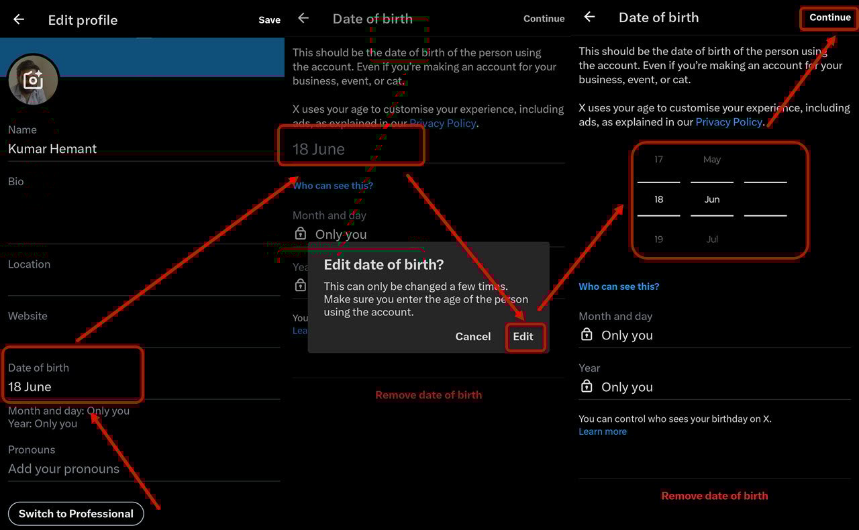Image resolution: width=859 pixels, height=530 pixels.
Task: Tap Remove date of birth below Learn more
Action: (714, 496)
